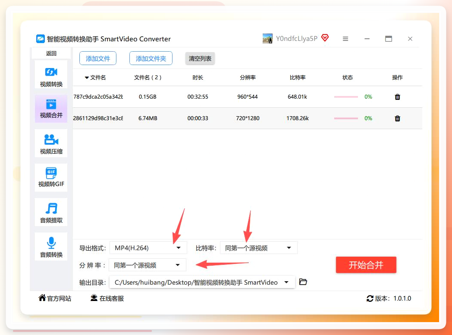The image size is (452, 335).
Task: Click the 720*1280 resolution cell
Action: (248, 118)
